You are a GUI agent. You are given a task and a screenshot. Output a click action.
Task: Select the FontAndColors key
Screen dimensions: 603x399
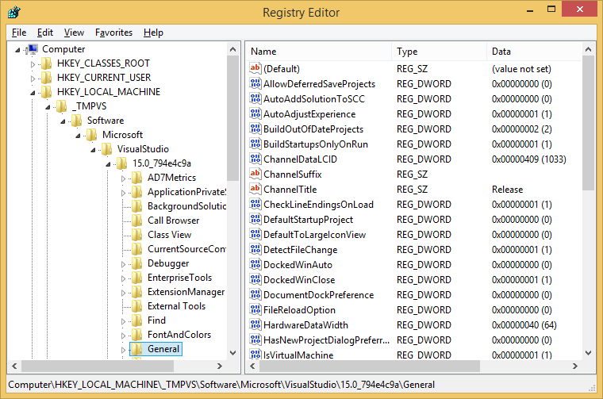179,335
